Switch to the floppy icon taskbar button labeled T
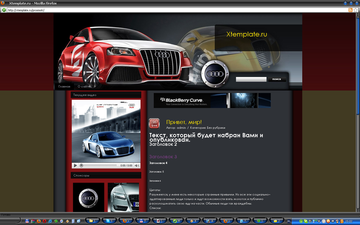The image size is (360, 225). click(143, 221)
